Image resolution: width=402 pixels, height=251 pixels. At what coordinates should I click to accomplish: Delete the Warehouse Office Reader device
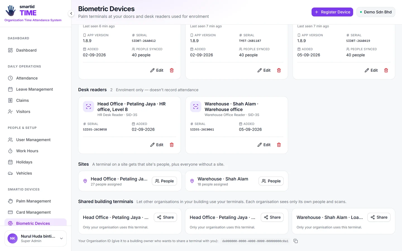point(279,145)
